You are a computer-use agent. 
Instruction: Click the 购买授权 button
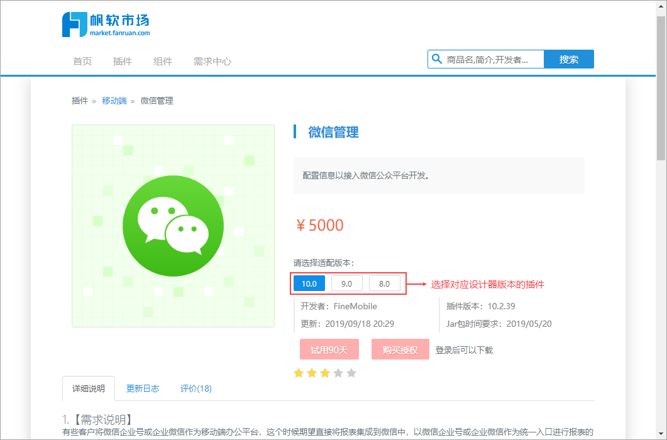[x=400, y=349]
